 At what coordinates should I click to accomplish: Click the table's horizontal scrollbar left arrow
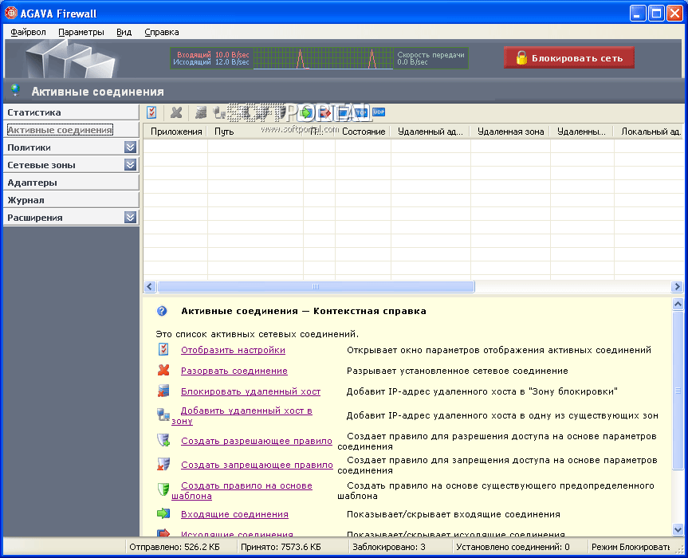(150, 286)
